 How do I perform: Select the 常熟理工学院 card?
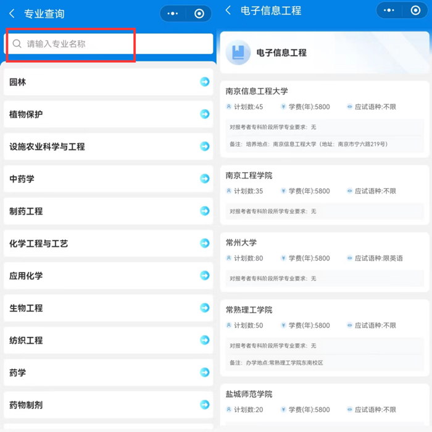pyautogui.click(x=324, y=336)
